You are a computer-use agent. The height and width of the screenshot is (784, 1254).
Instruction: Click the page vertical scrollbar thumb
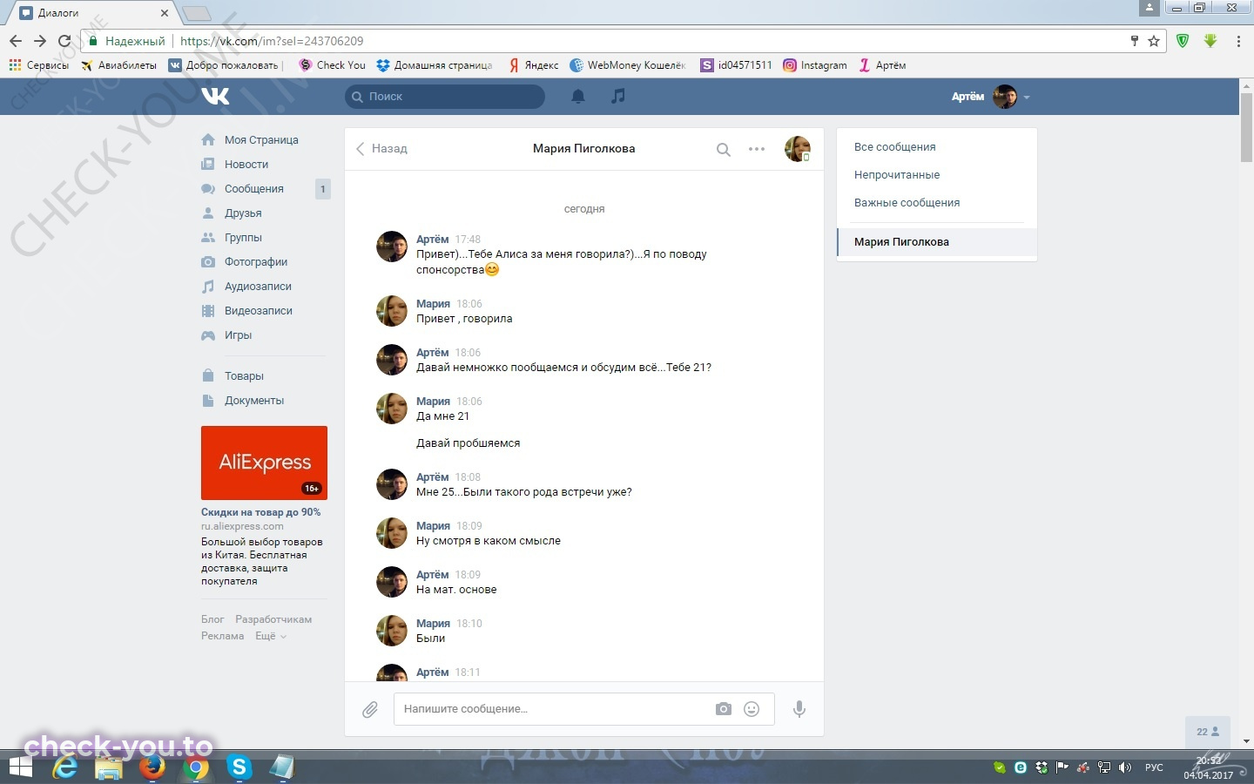(1246, 126)
